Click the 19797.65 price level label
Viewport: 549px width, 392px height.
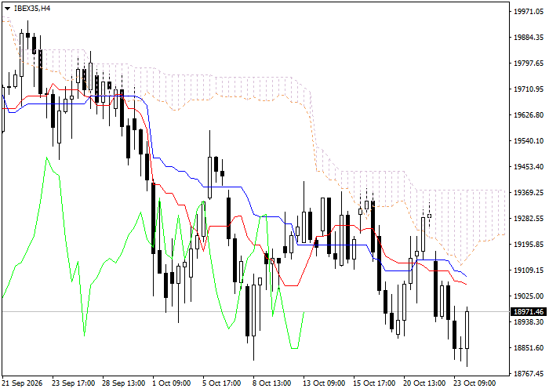[x=529, y=64]
